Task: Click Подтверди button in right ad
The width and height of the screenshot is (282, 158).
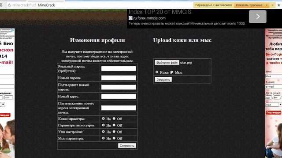Action: point(274,112)
